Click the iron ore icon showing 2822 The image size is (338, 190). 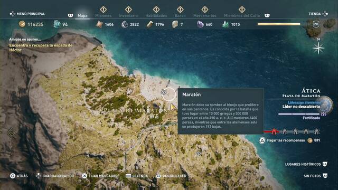point(125,24)
